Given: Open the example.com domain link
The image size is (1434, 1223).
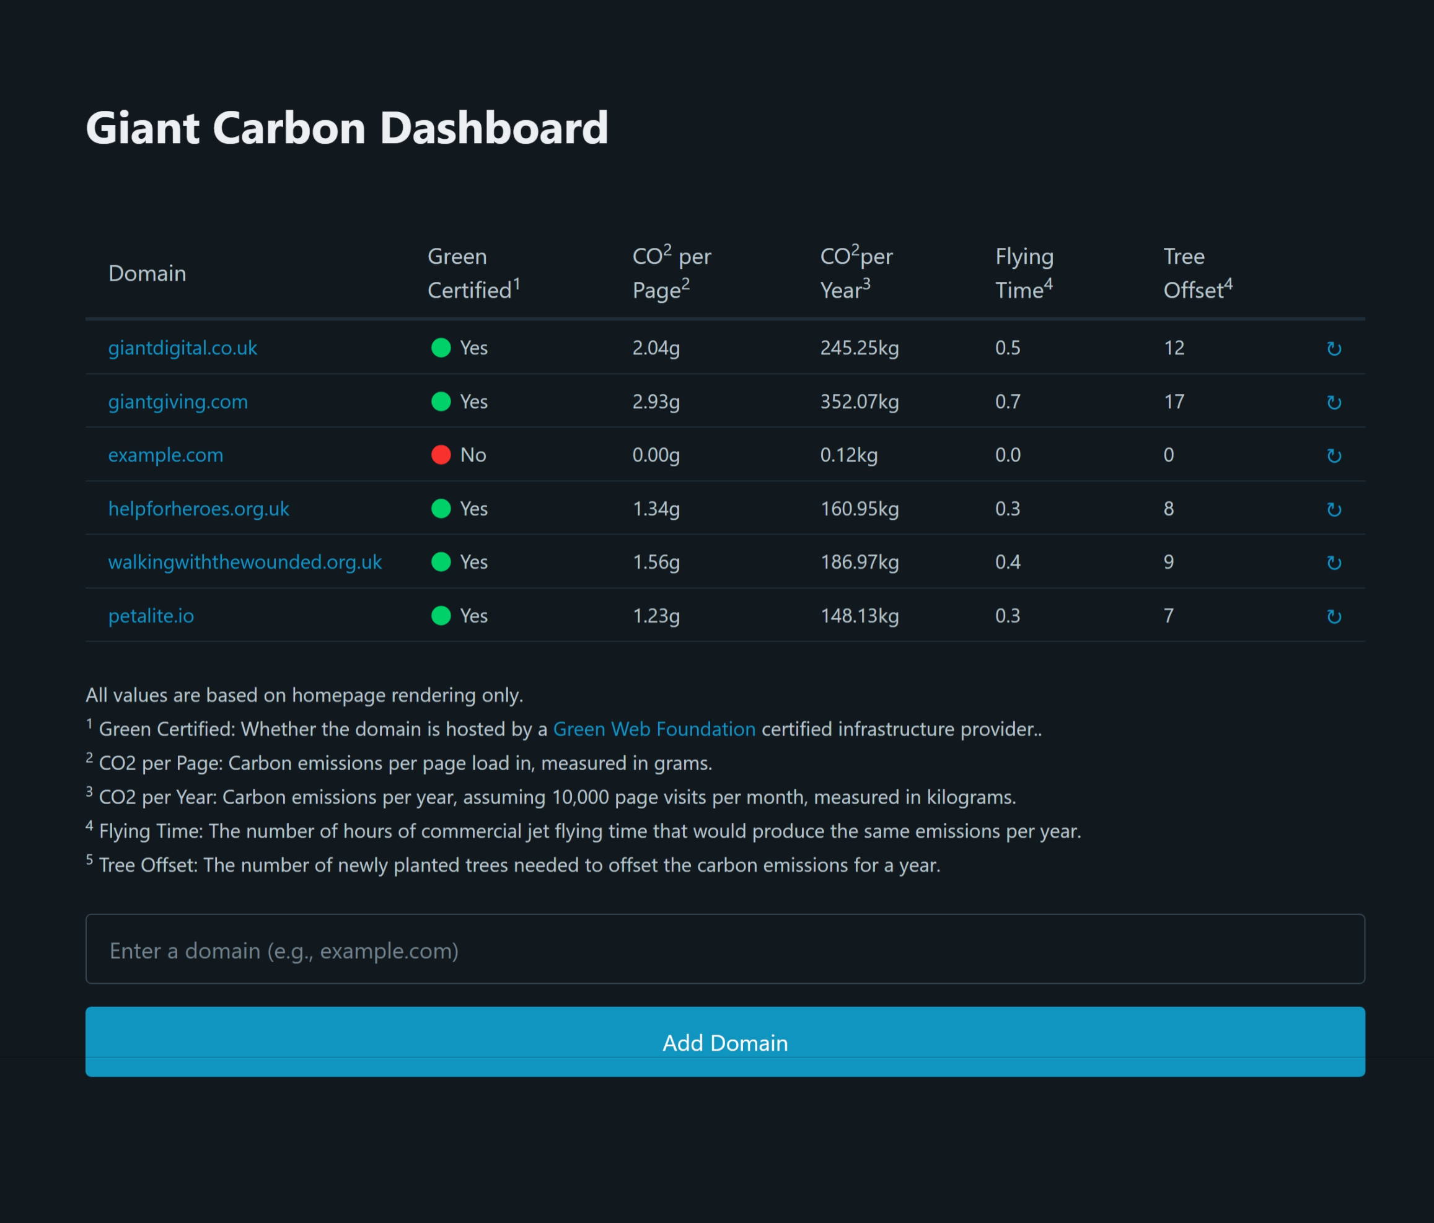Looking at the screenshot, I should [x=165, y=455].
